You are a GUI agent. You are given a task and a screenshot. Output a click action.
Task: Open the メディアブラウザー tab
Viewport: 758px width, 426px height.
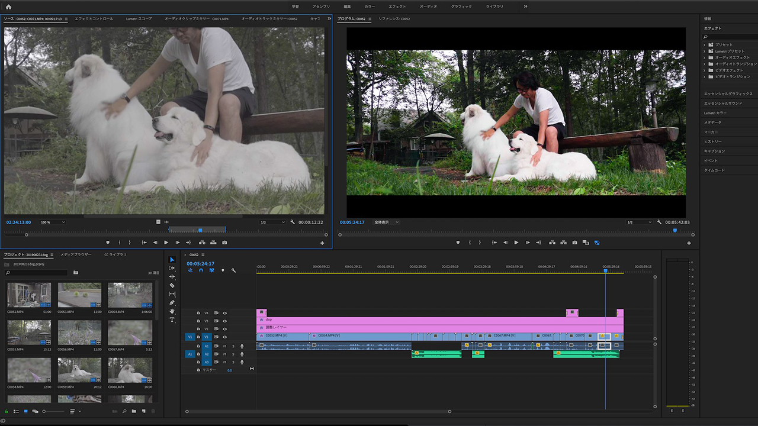click(x=76, y=254)
